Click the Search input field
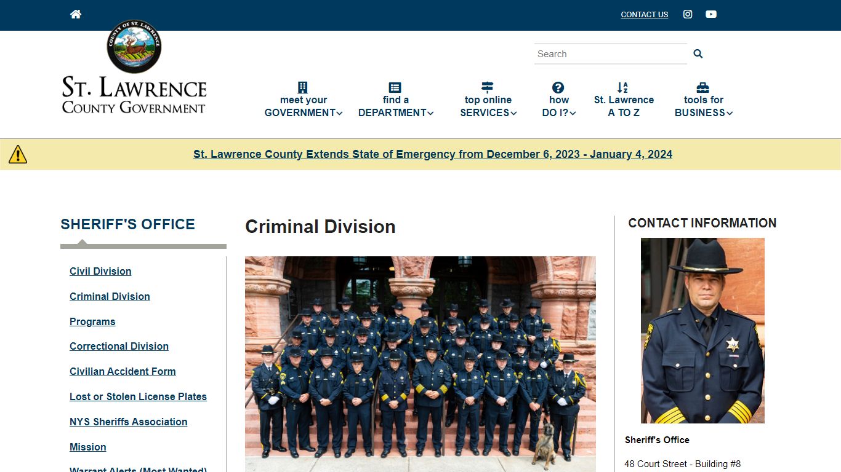This screenshot has width=841, height=472. point(611,54)
